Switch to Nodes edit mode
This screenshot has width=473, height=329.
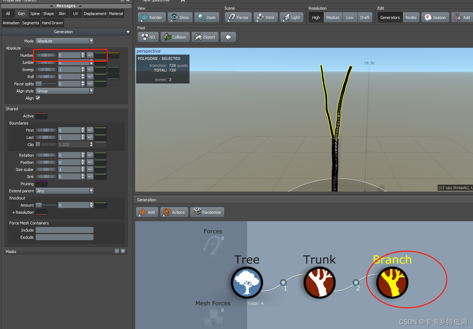[411, 17]
